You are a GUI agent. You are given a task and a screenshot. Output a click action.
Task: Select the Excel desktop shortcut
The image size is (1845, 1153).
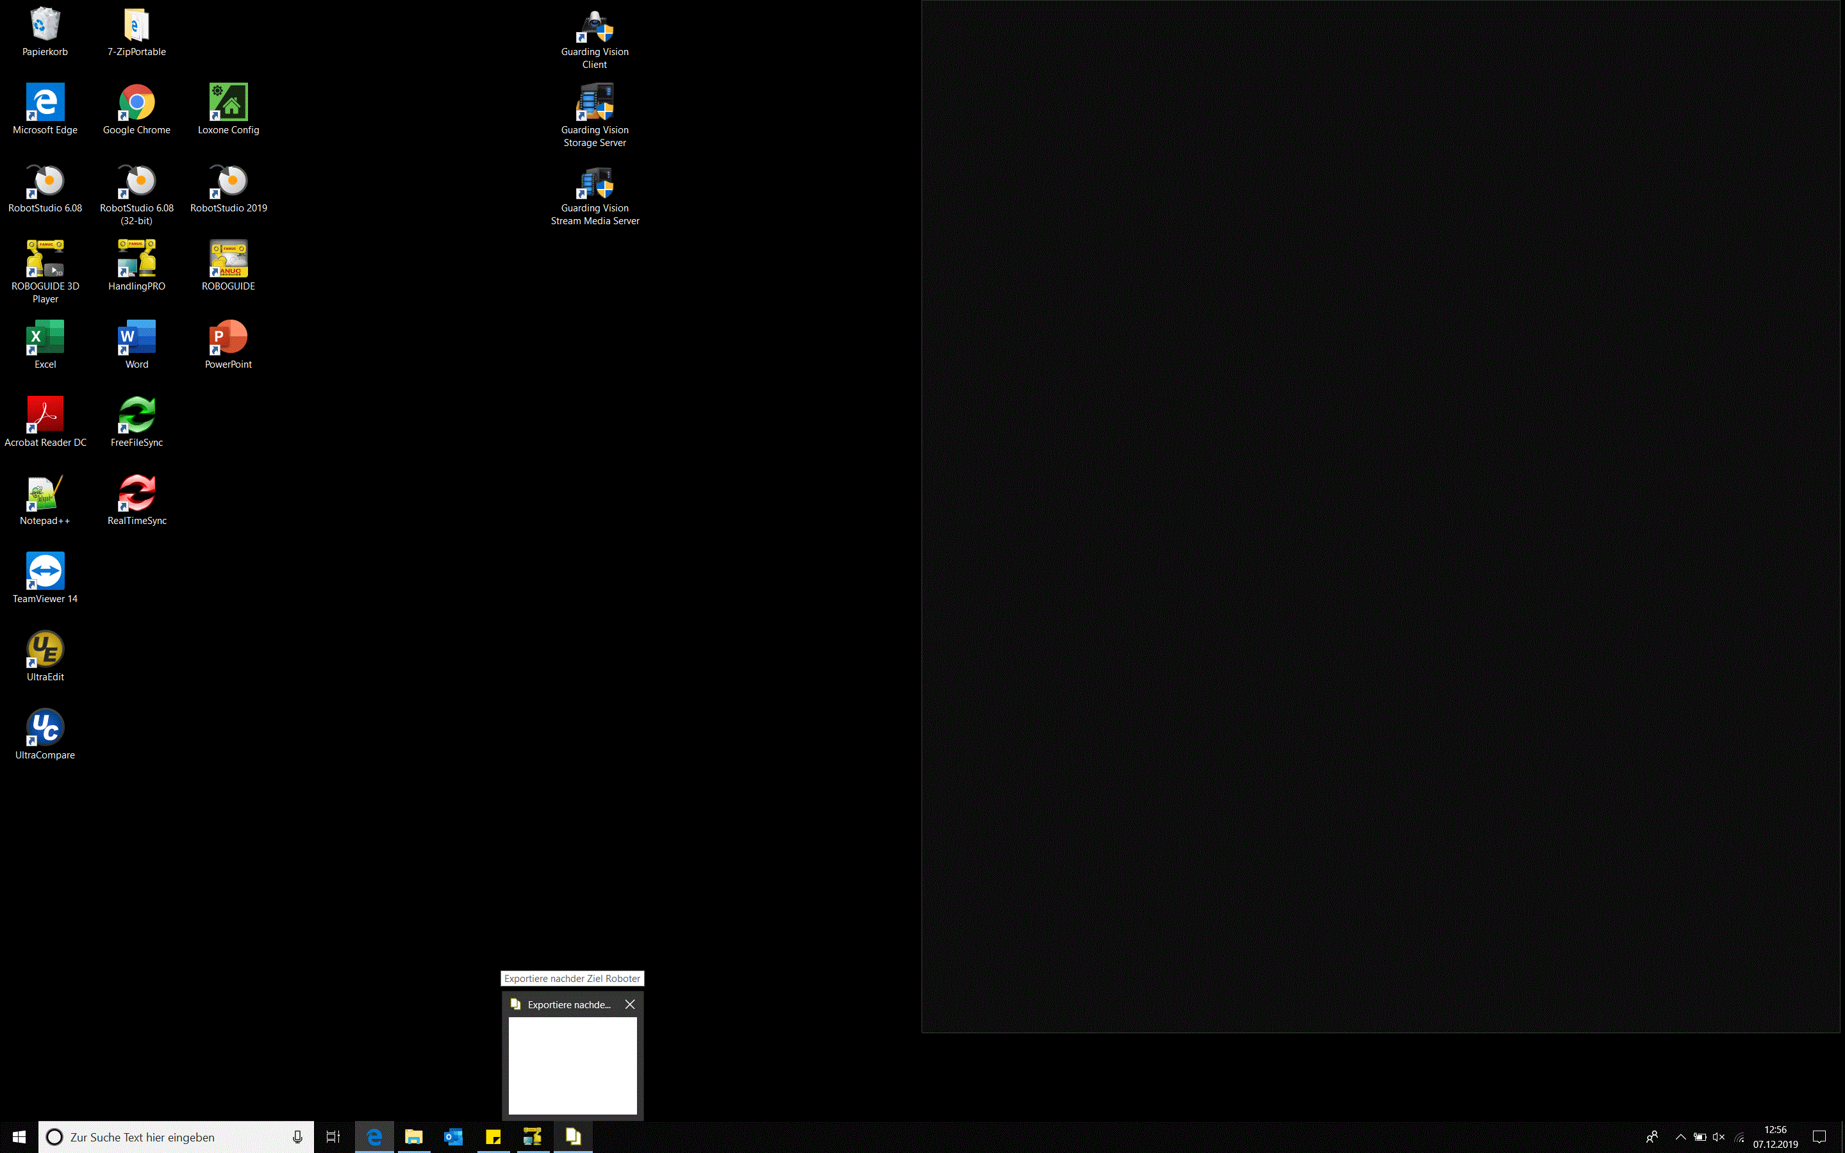pyautogui.click(x=45, y=345)
